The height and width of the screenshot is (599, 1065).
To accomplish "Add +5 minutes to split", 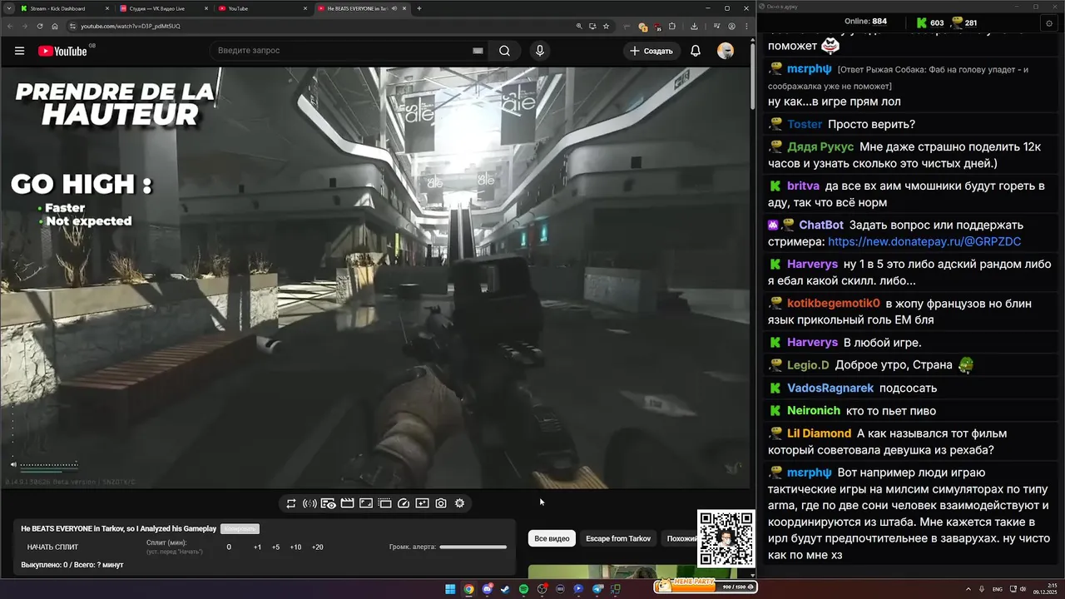I will point(275,547).
